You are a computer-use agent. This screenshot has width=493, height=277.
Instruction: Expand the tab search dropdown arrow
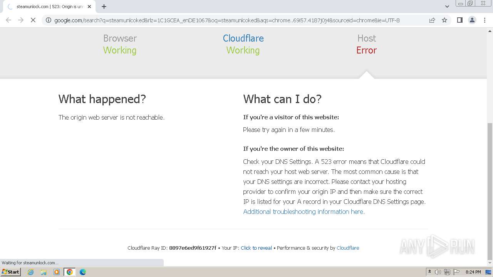coord(447,7)
